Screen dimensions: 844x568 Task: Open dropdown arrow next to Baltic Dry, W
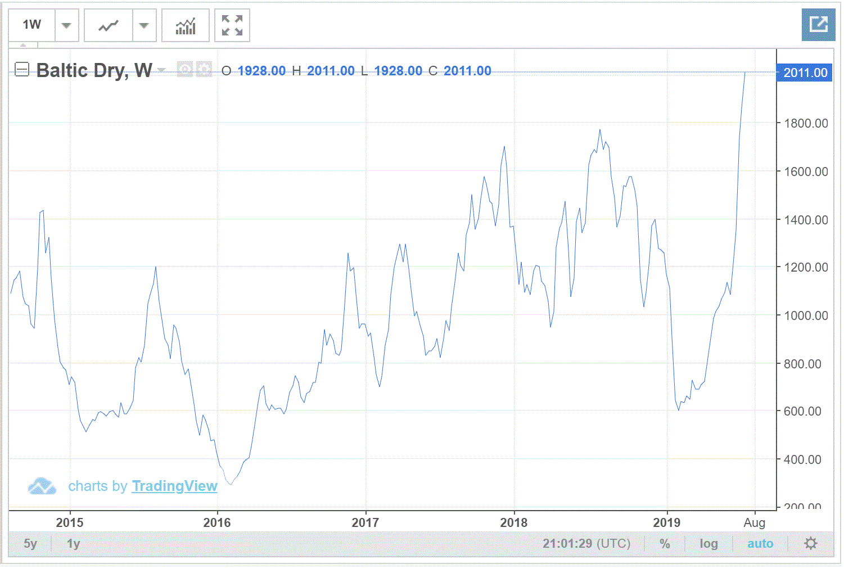pyautogui.click(x=162, y=70)
